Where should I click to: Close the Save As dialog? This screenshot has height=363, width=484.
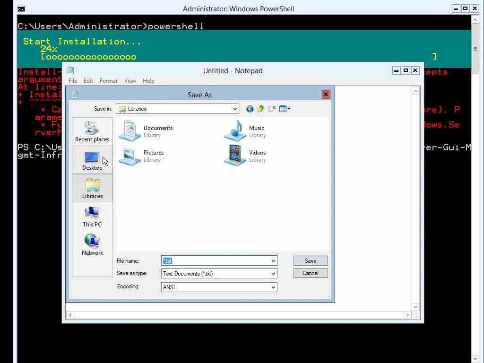(326, 95)
